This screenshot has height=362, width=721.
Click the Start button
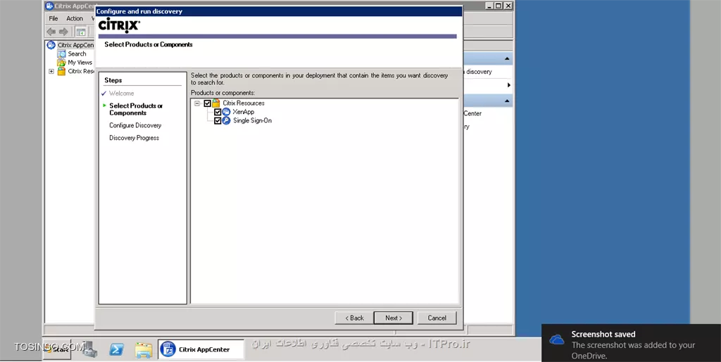coord(57,349)
